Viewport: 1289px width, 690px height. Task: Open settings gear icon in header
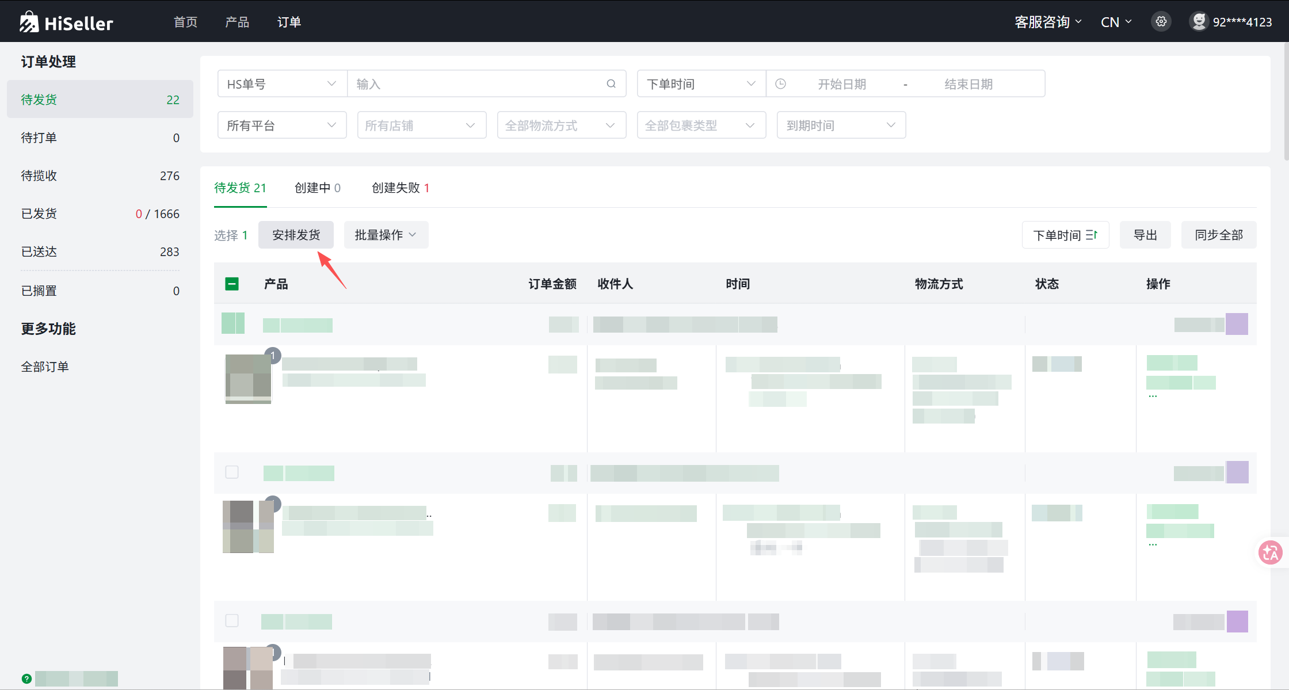1161,22
